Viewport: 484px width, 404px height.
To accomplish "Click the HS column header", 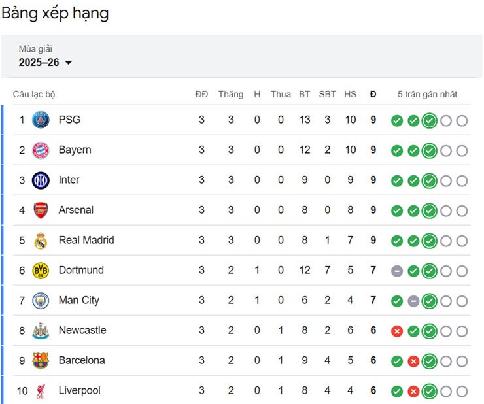I will coord(351,94).
